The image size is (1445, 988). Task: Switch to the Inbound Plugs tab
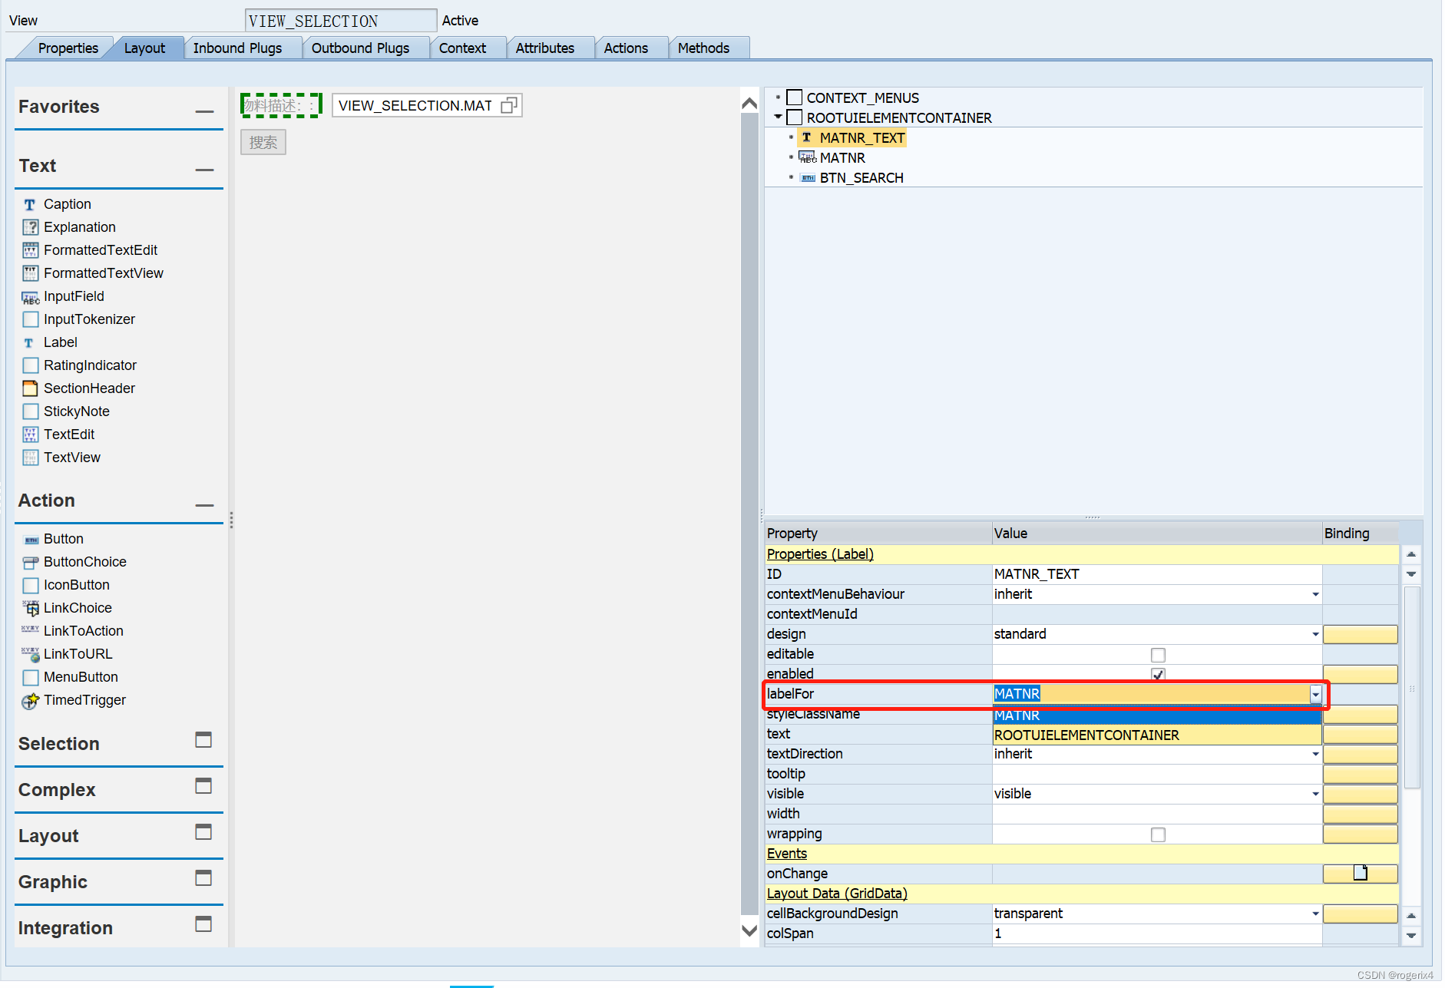click(237, 48)
